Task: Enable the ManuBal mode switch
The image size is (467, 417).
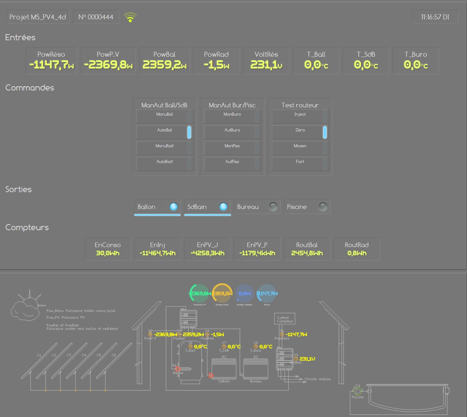Action: point(165,116)
